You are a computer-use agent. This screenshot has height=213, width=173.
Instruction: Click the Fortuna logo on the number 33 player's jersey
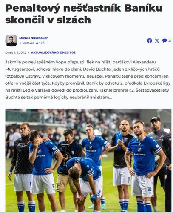tap(140, 155)
